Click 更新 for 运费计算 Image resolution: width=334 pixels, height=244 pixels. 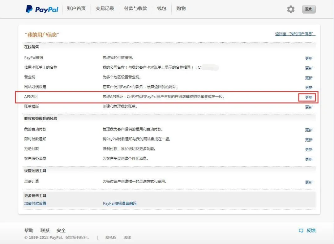coord(308,182)
